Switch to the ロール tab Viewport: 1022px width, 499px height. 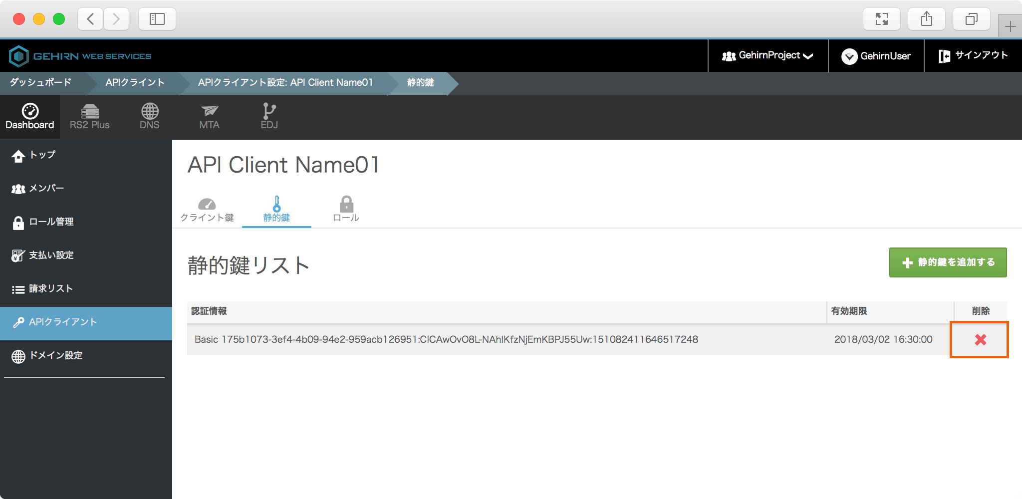[346, 210]
